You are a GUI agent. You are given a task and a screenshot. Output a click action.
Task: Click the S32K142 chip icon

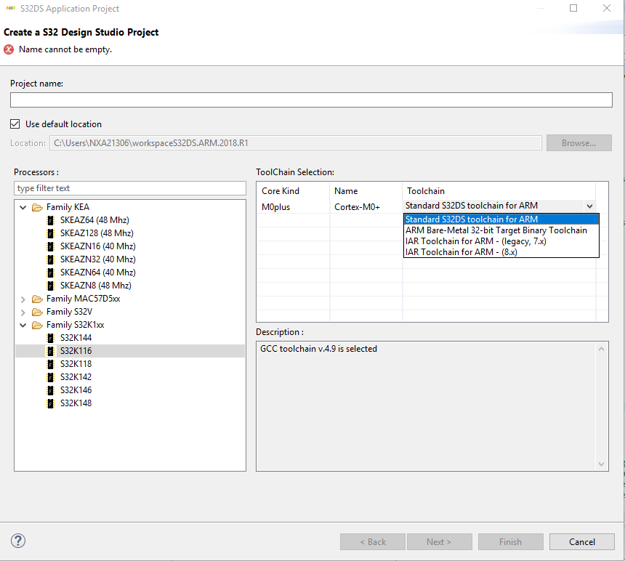click(x=50, y=377)
